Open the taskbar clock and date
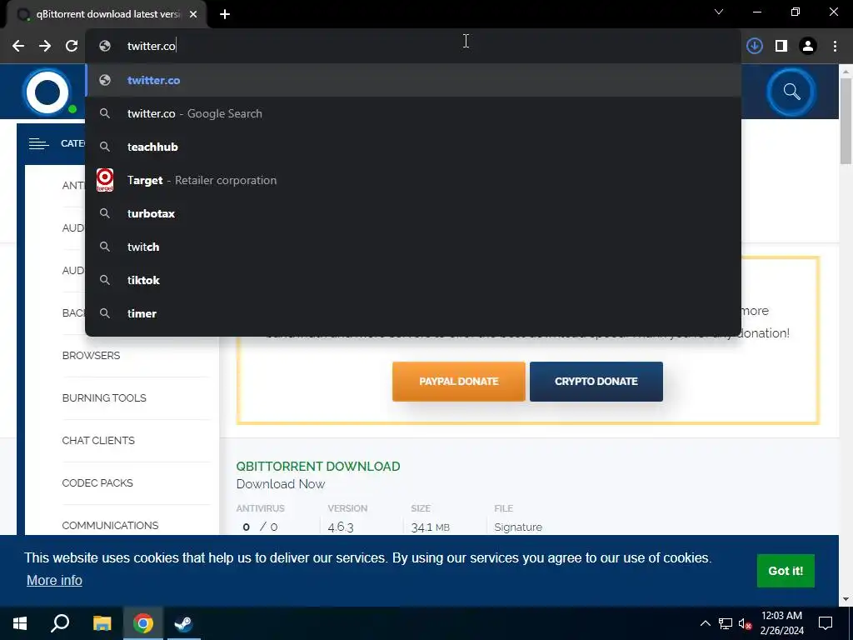The height and width of the screenshot is (640, 853). coord(781,623)
